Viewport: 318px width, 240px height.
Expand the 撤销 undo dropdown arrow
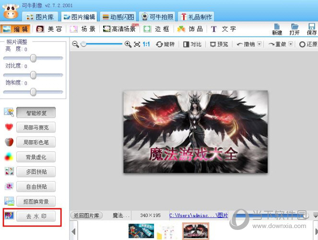259,44
